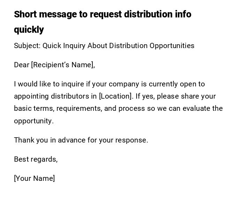
Task: Click the "[Your Name]" signature placeholder
Action: coord(34,178)
